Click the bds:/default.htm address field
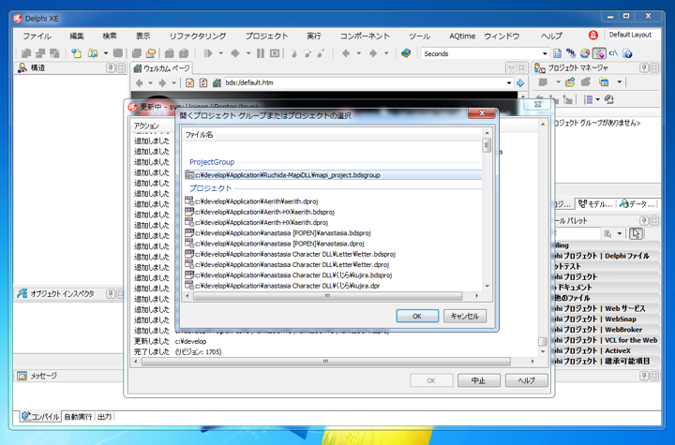Image resolution: width=675 pixels, height=445 pixels. [x=364, y=82]
